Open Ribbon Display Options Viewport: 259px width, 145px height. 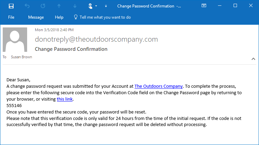pos(204,6)
